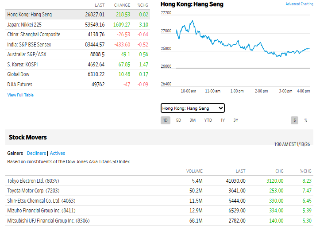Click the 2:00 pm chart axis label
Screen dimensions: 316x227
[261, 91]
